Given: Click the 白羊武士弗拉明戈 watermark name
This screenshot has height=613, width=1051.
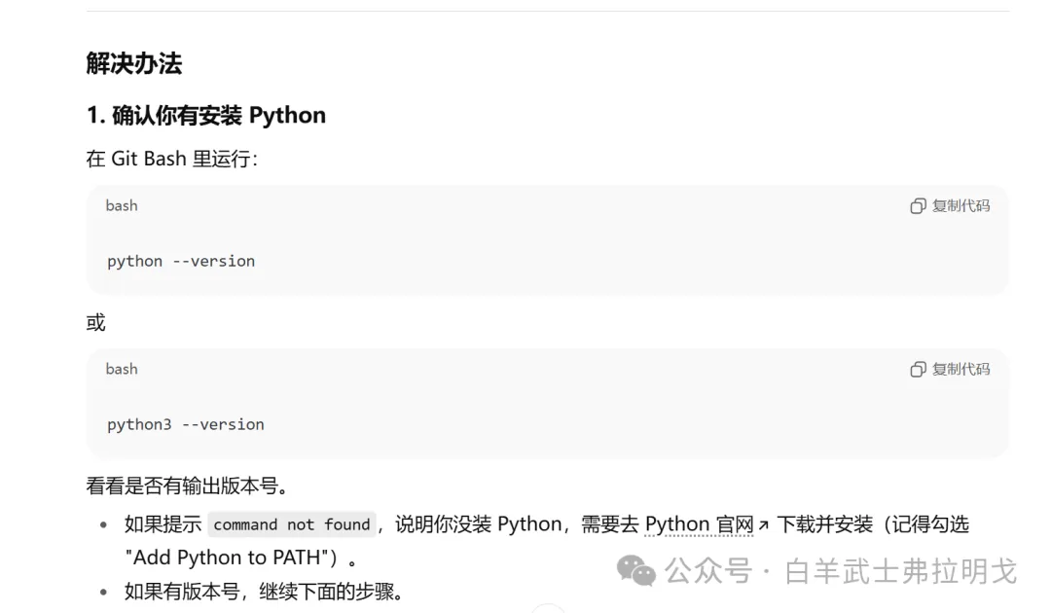Looking at the screenshot, I should click(900, 571).
